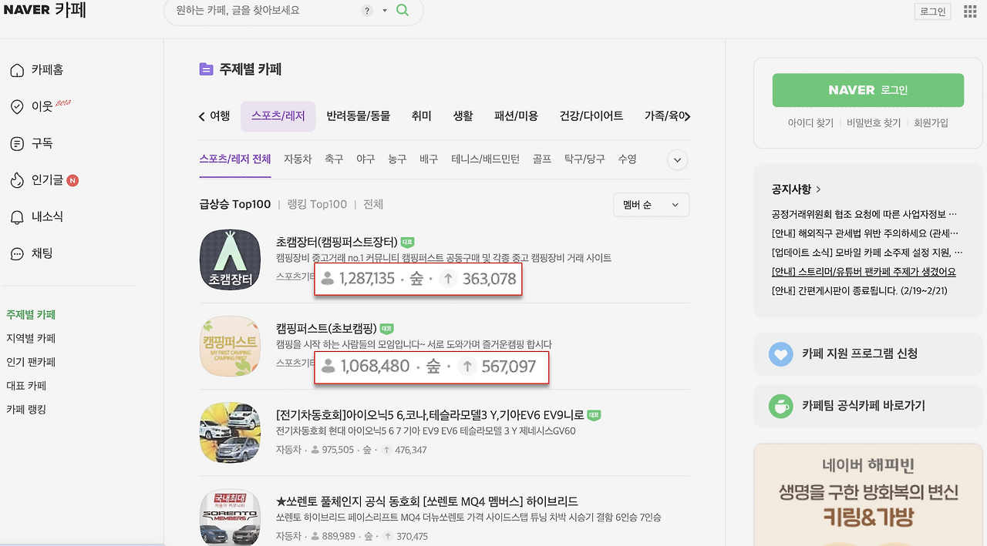Image resolution: width=987 pixels, height=546 pixels.
Task: Select the 자동차 subcategory tab
Action: pyautogui.click(x=298, y=159)
